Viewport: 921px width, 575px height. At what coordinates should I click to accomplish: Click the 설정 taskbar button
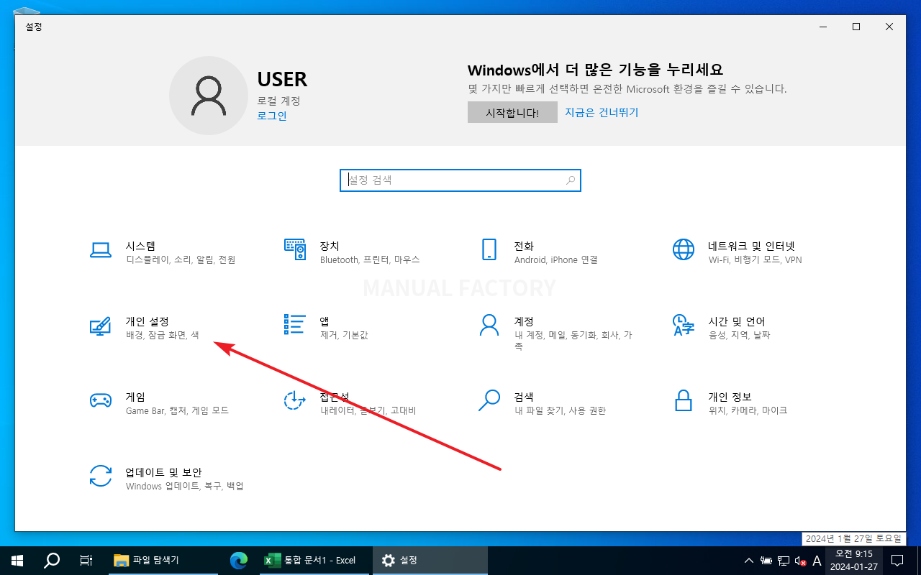(430, 560)
